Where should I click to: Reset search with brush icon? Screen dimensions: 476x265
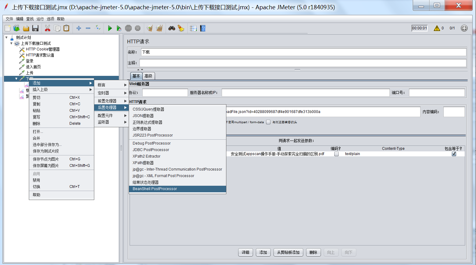click(181, 28)
